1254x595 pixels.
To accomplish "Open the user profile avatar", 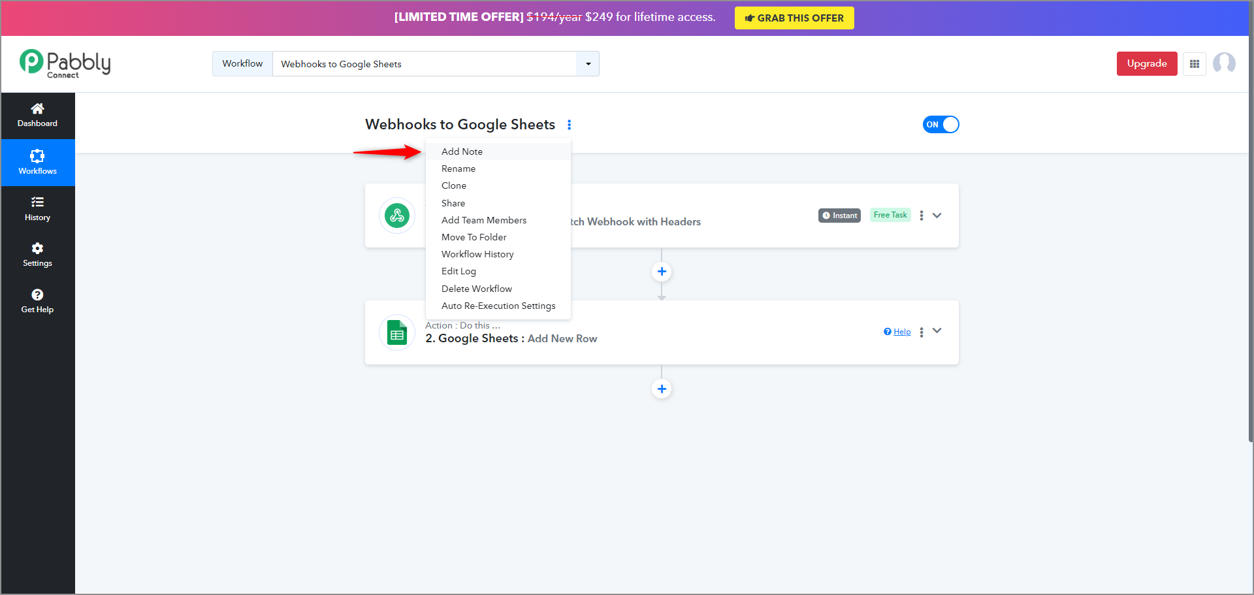I will (x=1224, y=63).
